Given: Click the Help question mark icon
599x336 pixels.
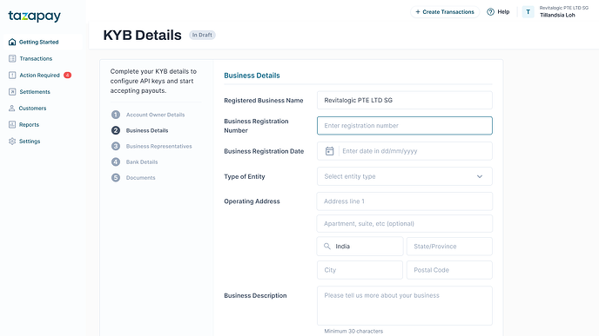Looking at the screenshot, I should (490, 12).
